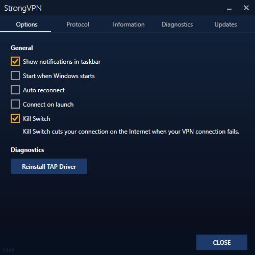Click the StrongVPN title text
Viewport: 255px width, 255px height.
(23, 8)
